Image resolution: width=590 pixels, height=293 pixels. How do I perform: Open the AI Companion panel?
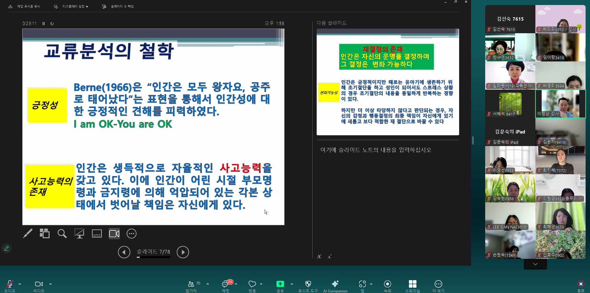[335, 285]
